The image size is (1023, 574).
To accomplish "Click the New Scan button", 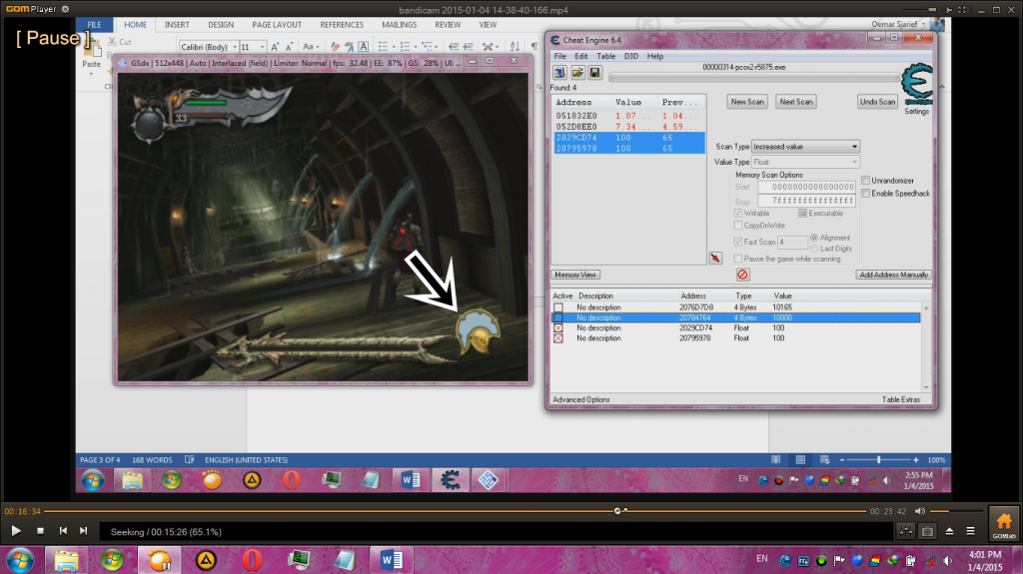I will 747,102.
